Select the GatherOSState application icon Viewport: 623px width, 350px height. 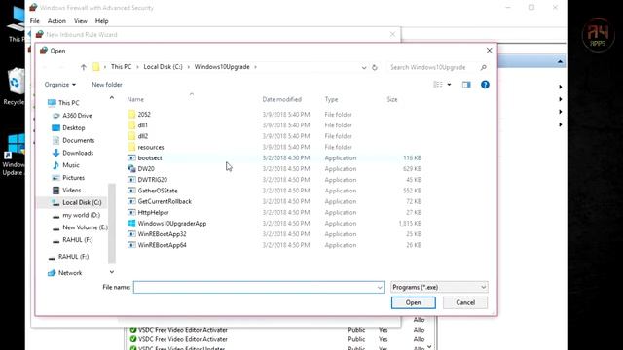click(x=131, y=191)
